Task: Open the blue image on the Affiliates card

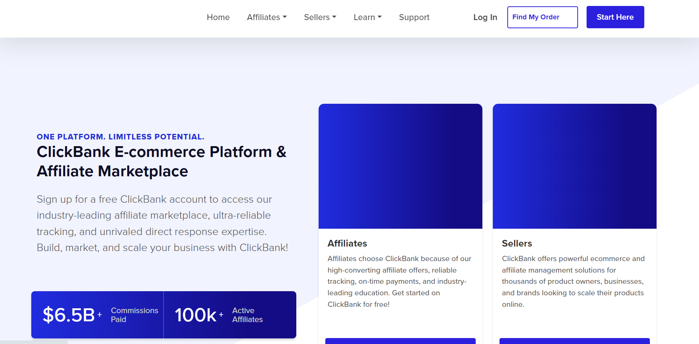Action: pos(400,166)
